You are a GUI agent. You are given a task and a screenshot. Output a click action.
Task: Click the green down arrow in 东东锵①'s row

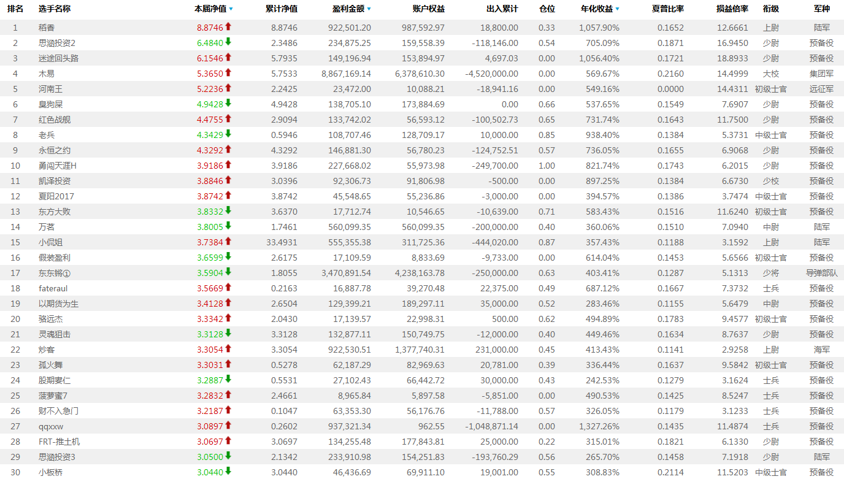[228, 272]
